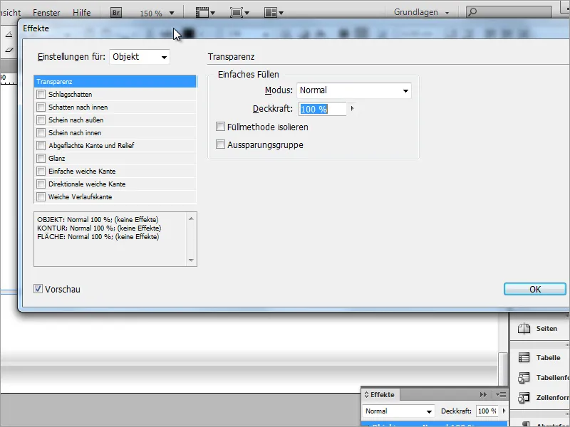This screenshot has width=570, height=427.
Task: Open the Seiten panel icon
Action: (524, 329)
